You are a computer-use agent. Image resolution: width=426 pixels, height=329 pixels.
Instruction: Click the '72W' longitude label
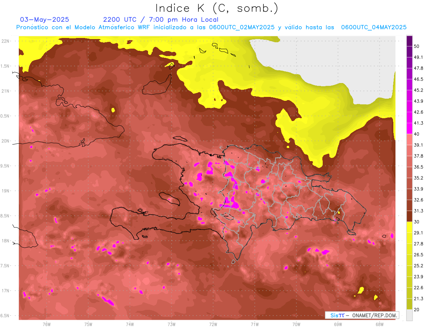[x=213, y=324]
